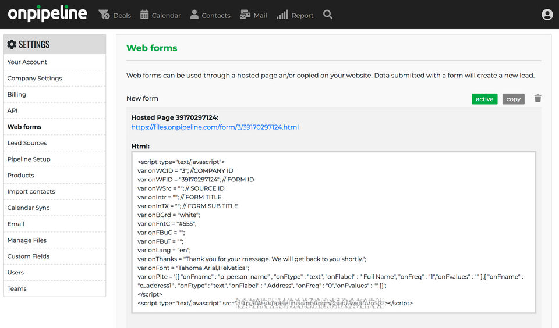This screenshot has height=328, width=559.
Task: Click inside the Html code text area
Action: coord(334,233)
